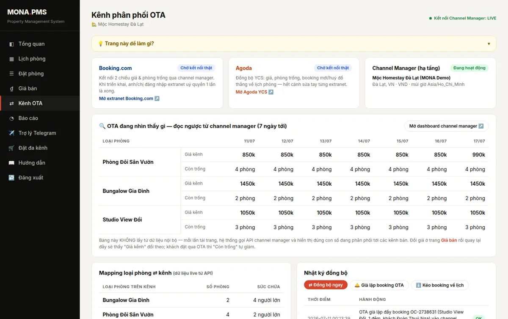This screenshot has width=508, height=319.
Task: Open the Hướng dẫn guide
Action: click(40, 163)
